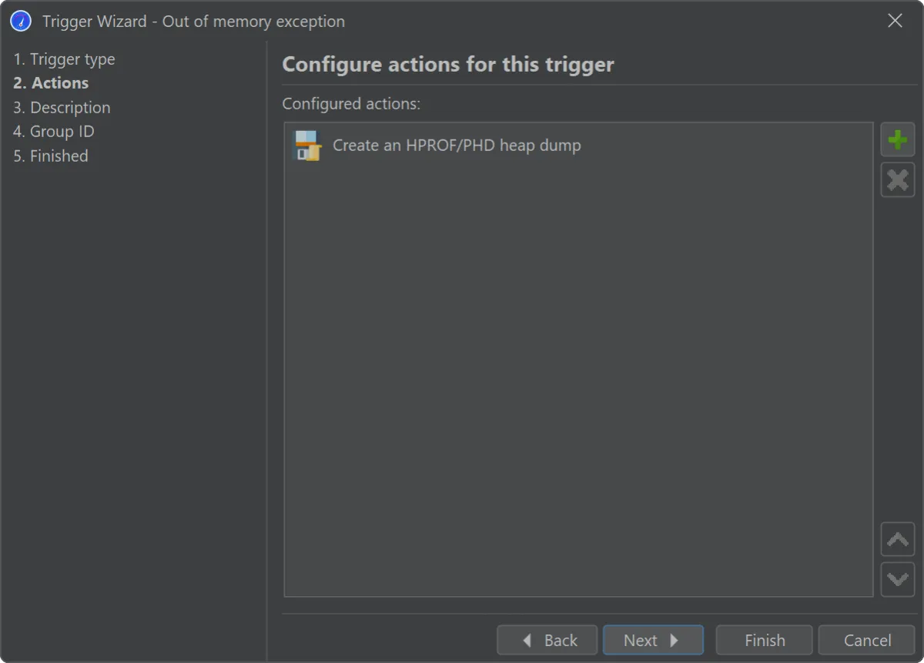Jump to step 4 Group ID
924x663 pixels.
[54, 132]
